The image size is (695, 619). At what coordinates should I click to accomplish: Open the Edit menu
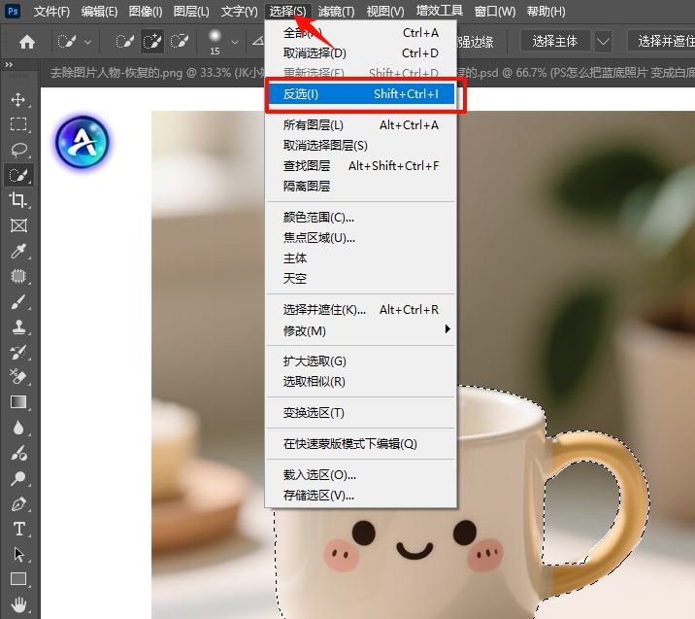[x=99, y=11]
